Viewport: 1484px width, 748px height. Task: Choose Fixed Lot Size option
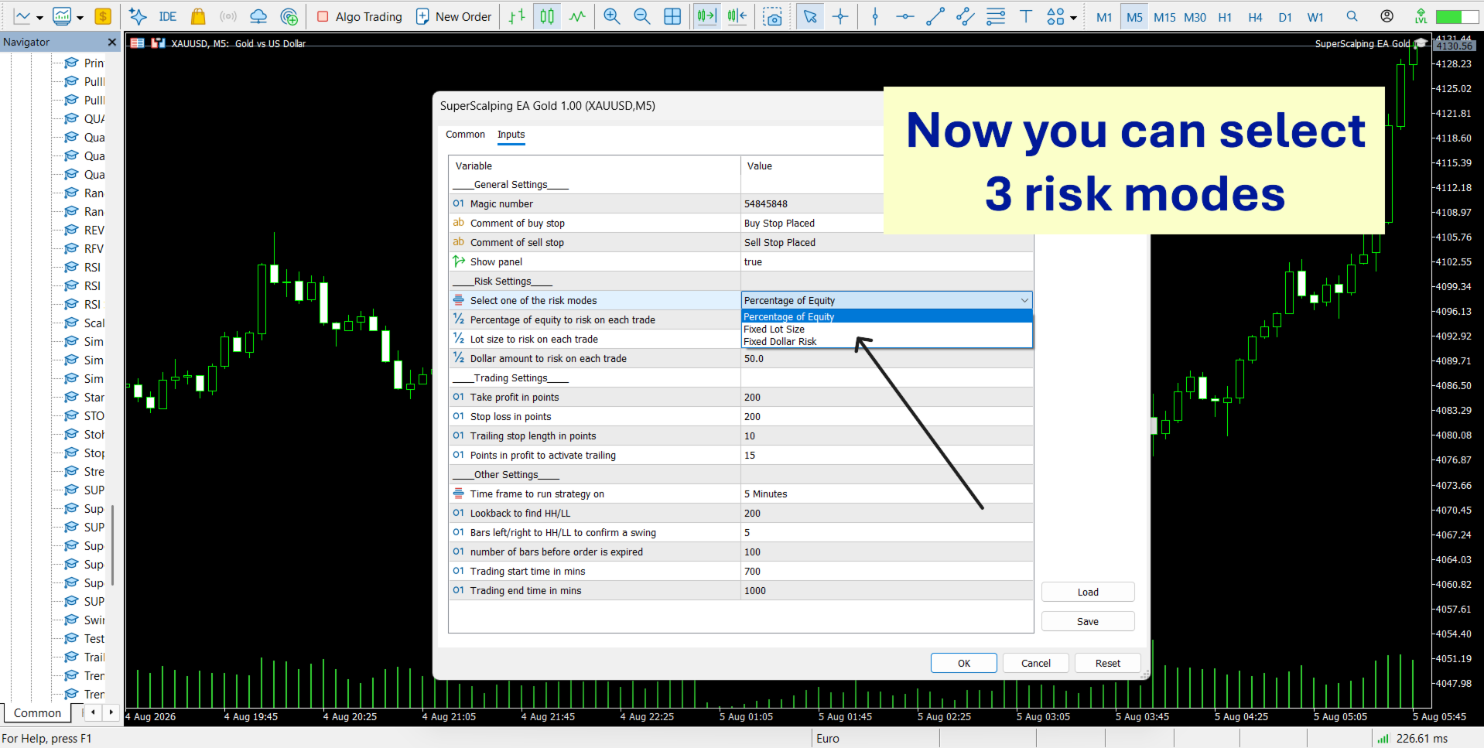tap(887, 329)
